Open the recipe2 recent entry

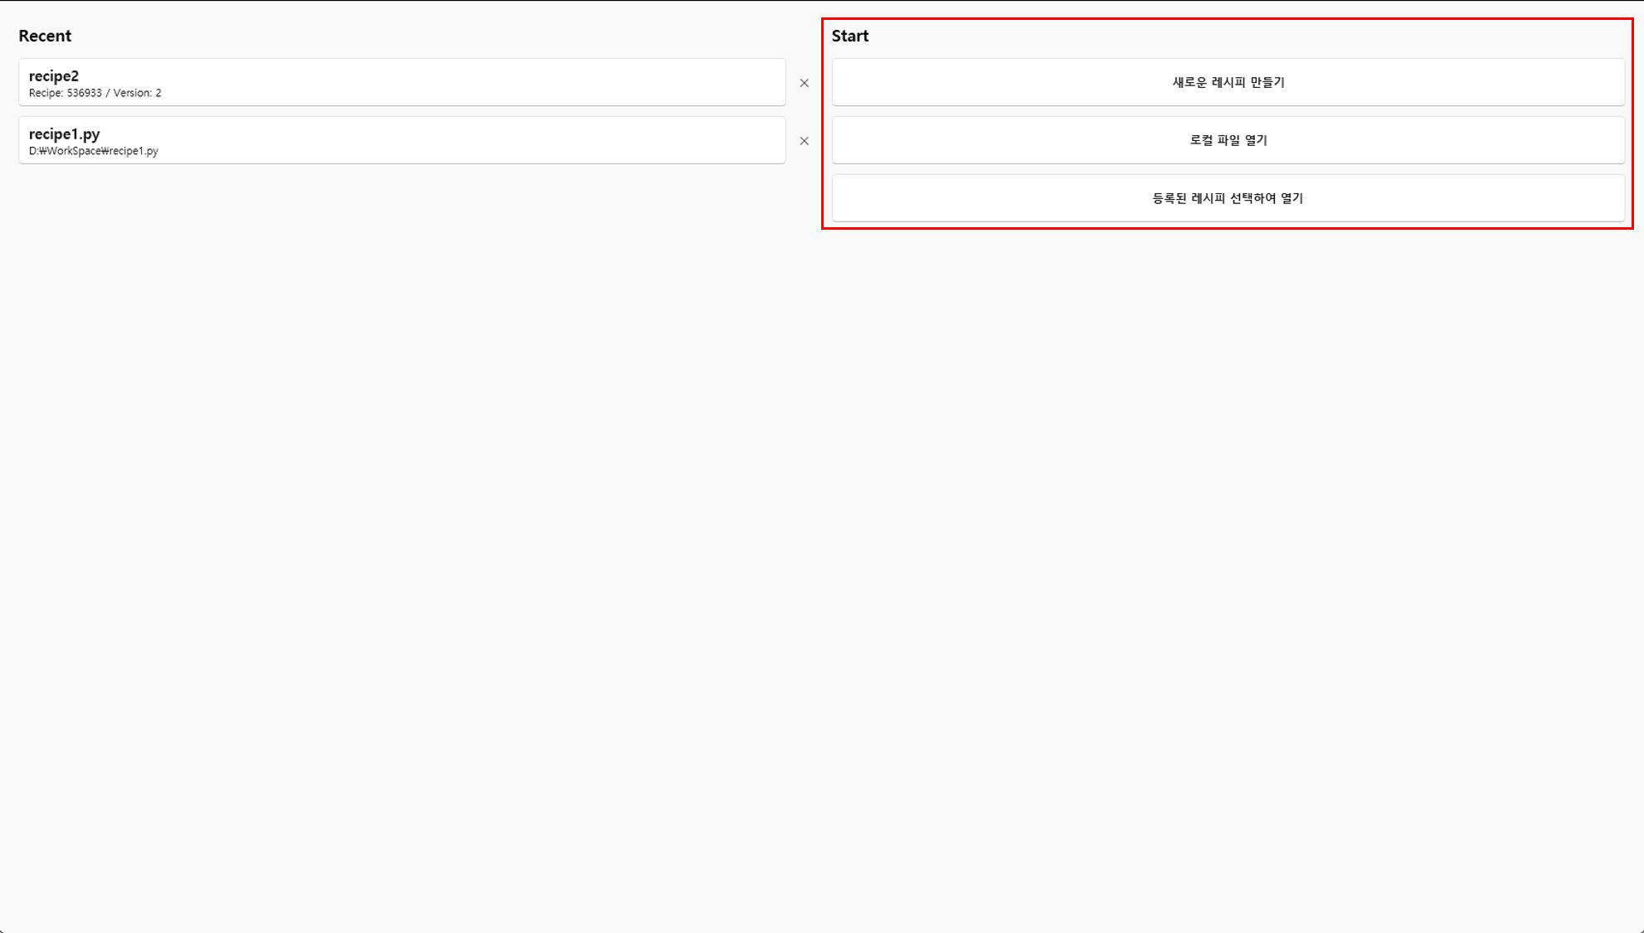coord(401,82)
